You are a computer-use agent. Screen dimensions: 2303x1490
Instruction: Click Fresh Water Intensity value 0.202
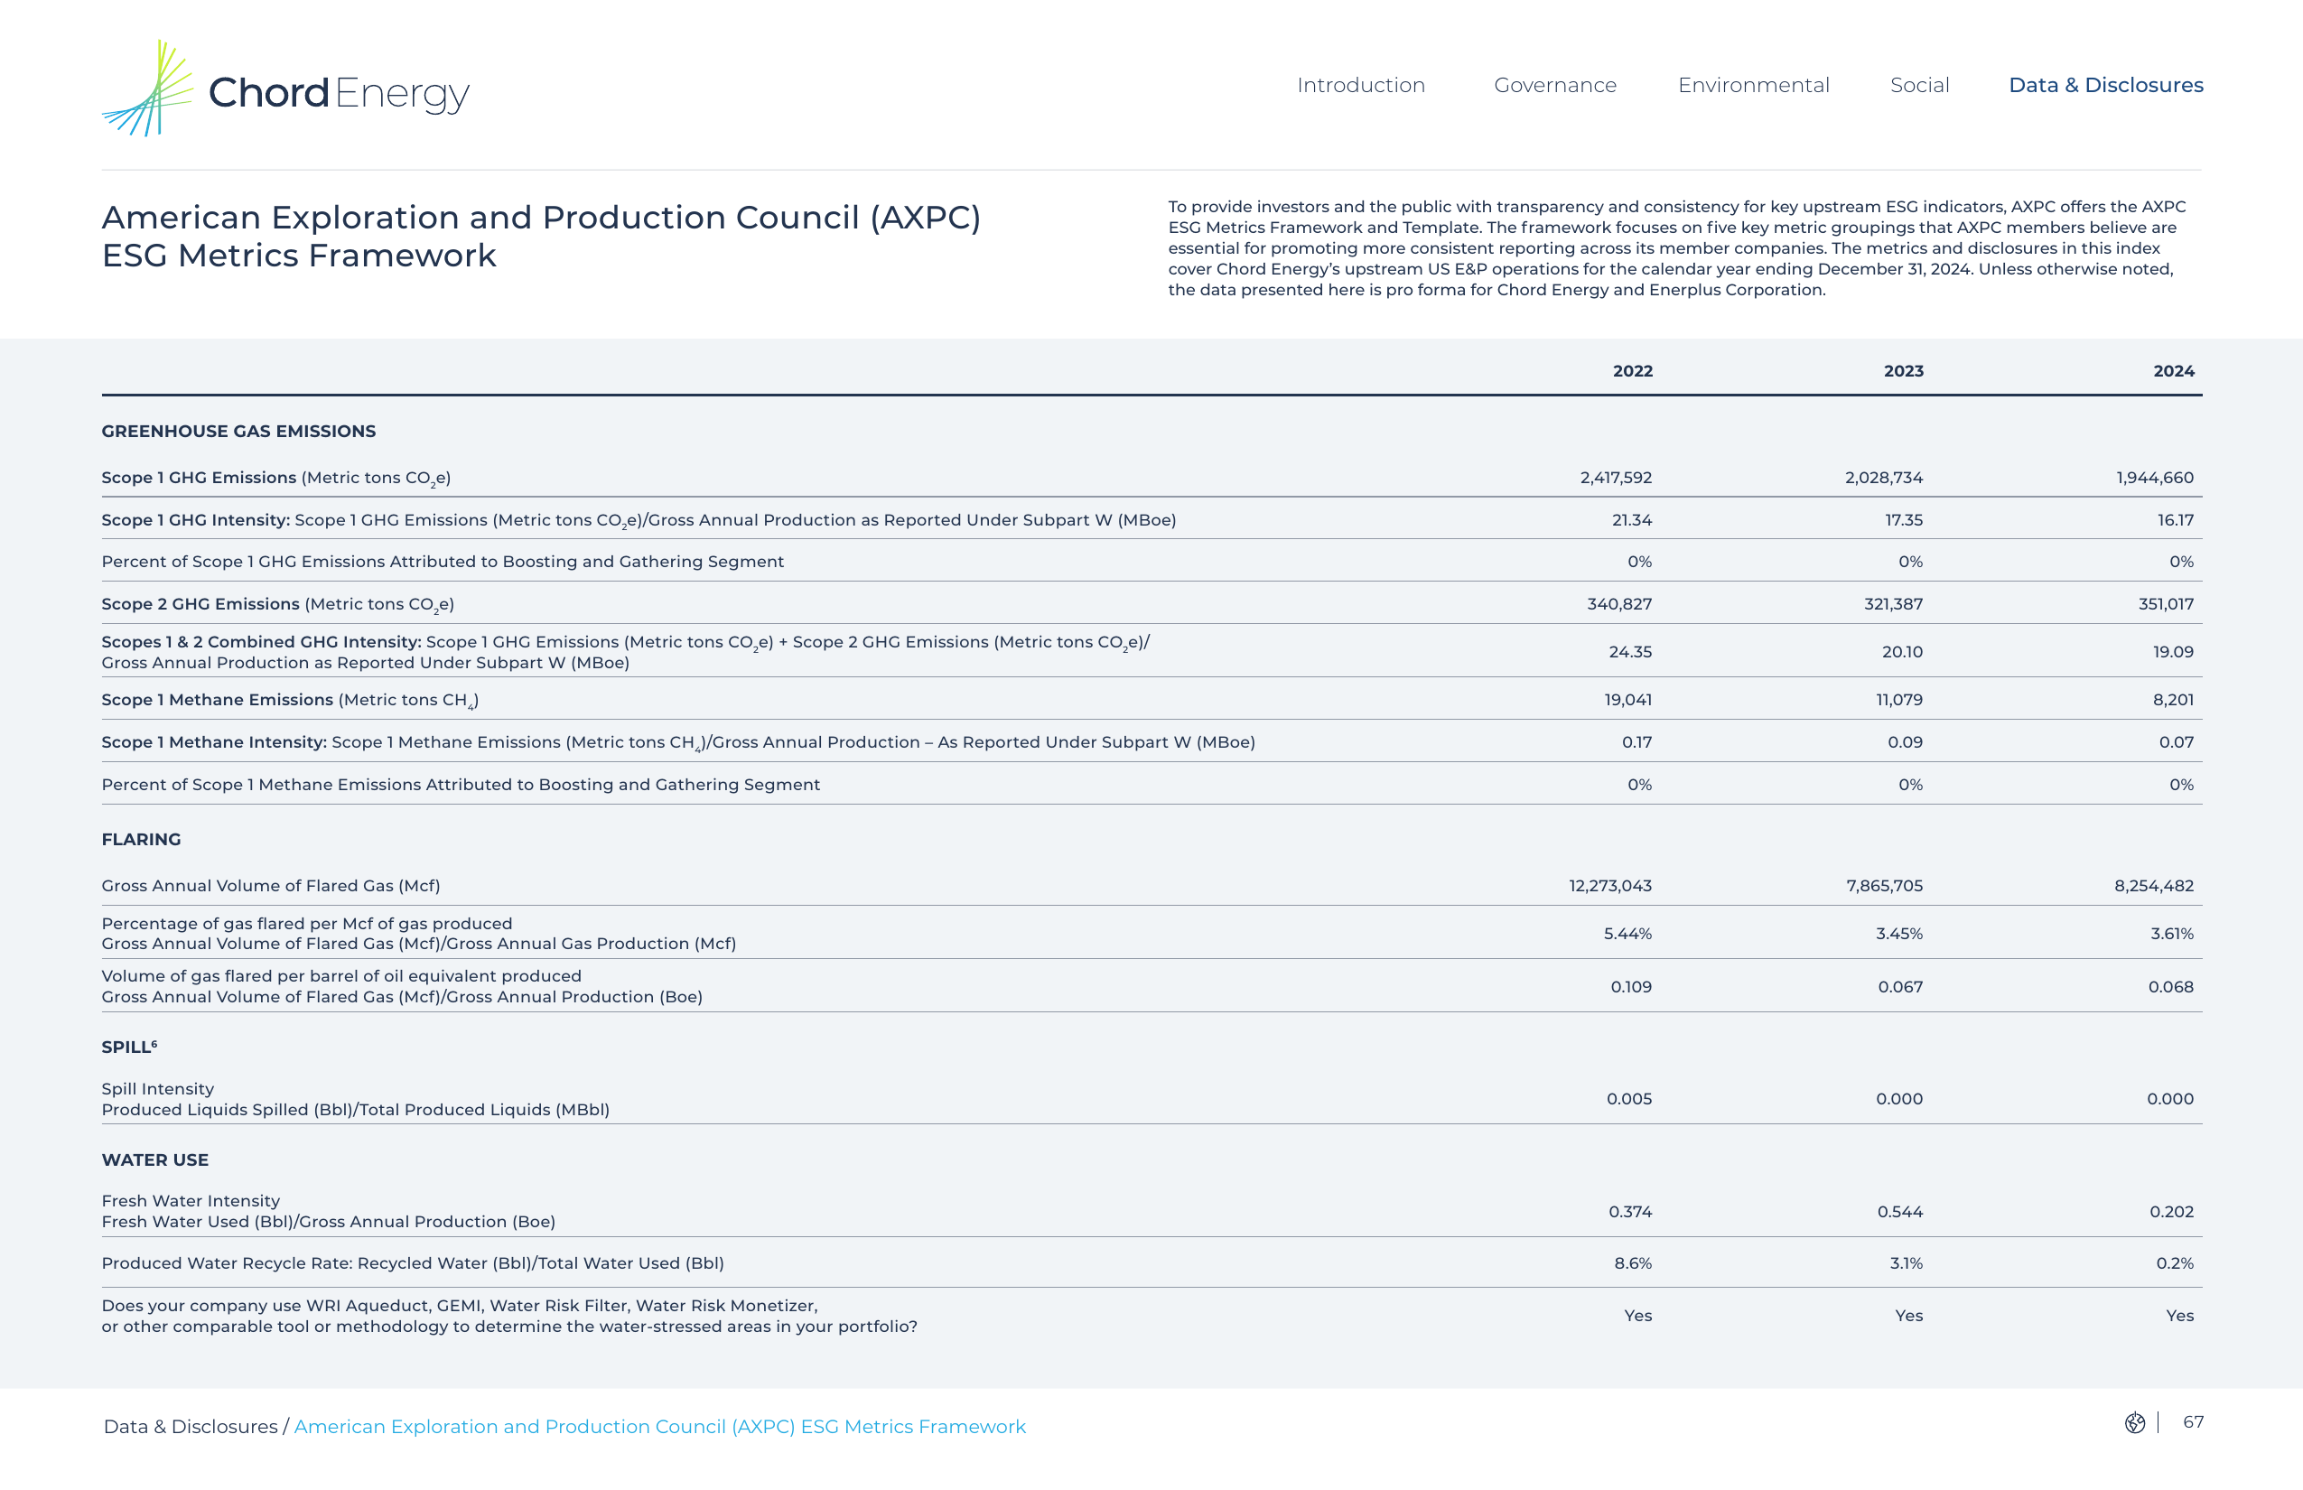(2171, 1212)
